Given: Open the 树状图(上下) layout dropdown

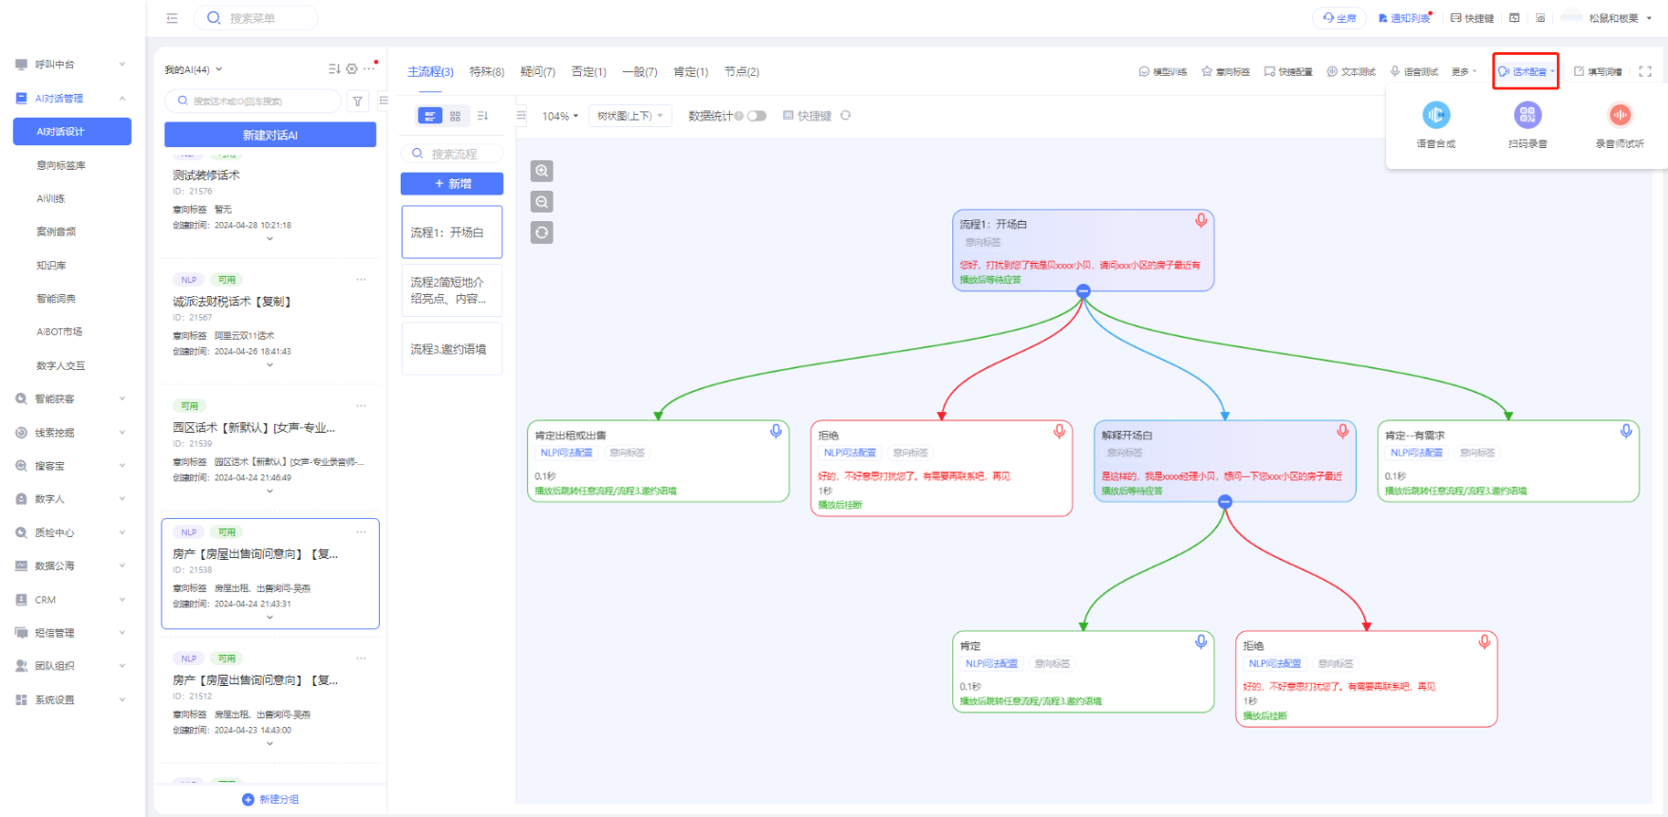Looking at the screenshot, I should point(629,116).
